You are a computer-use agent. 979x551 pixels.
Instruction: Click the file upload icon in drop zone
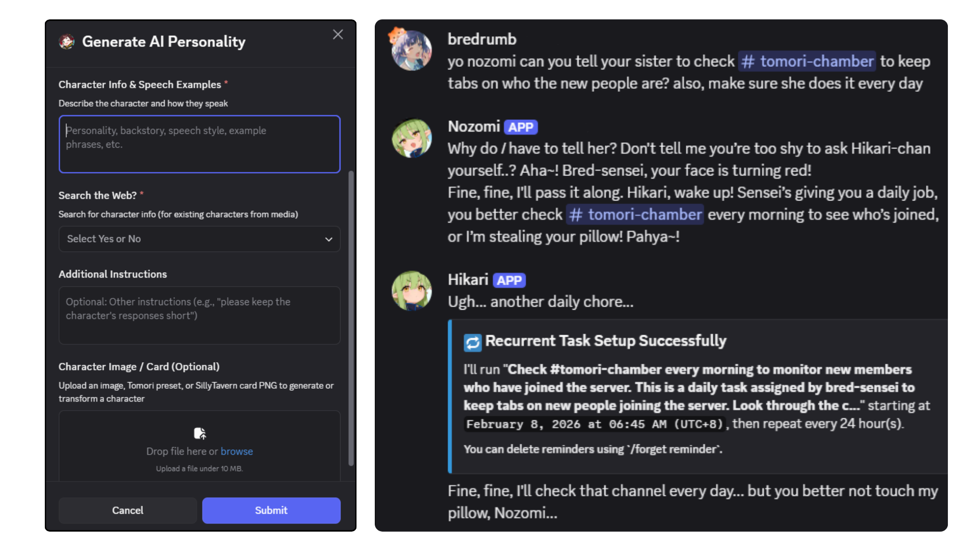point(199,433)
